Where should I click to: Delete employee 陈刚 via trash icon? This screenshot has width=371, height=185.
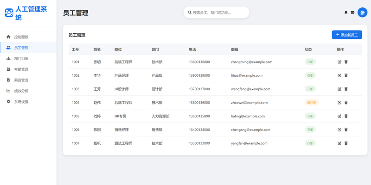tap(346, 130)
